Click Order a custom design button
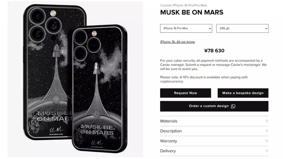Viewport: 283px width, 159px height. 214,106
